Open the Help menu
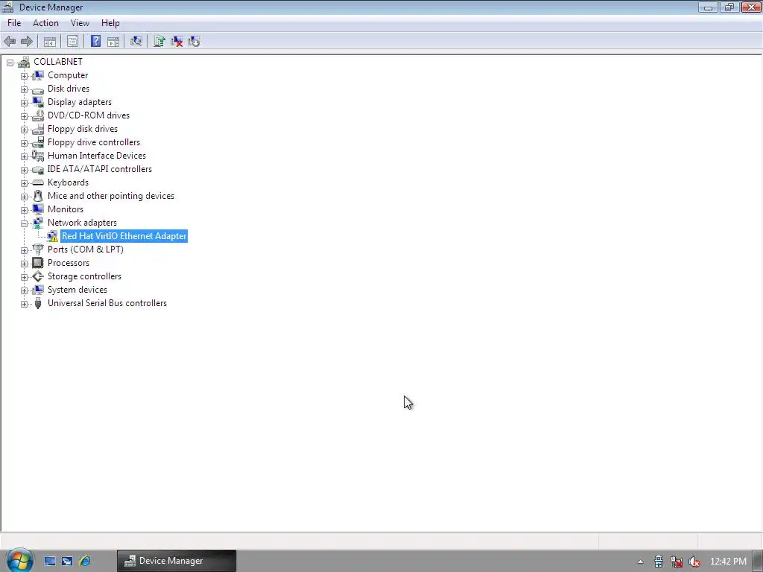 110,23
